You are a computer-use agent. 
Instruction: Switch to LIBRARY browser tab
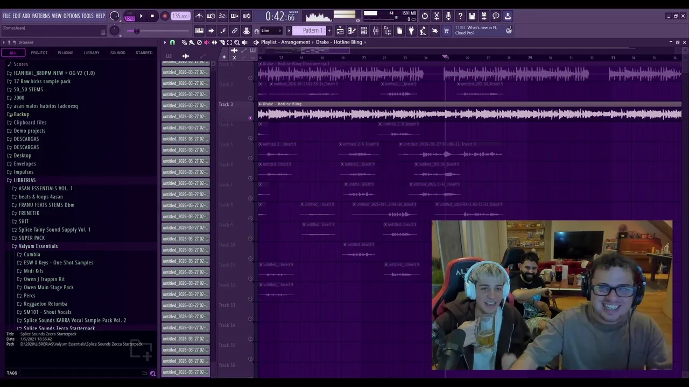pos(92,53)
